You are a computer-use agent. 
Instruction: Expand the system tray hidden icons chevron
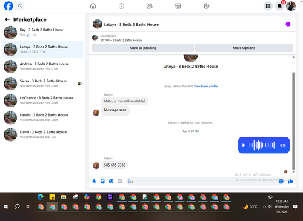click(264, 206)
